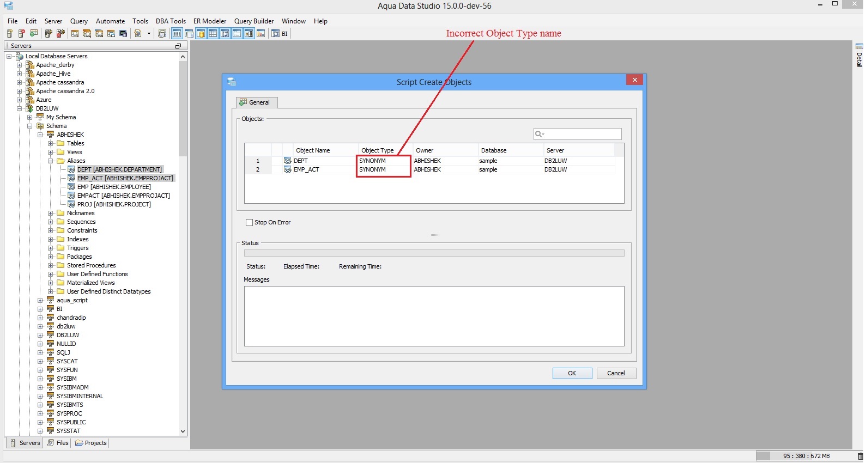
Task: Click the Servers tree vertical scrollbar thumb
Action: pos(183,109)
